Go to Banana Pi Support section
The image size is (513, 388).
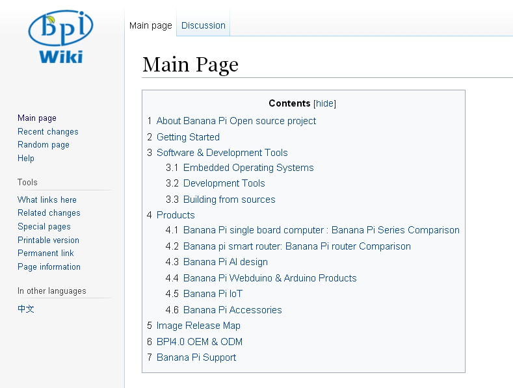pyautogui.click(x=196, y=357)
